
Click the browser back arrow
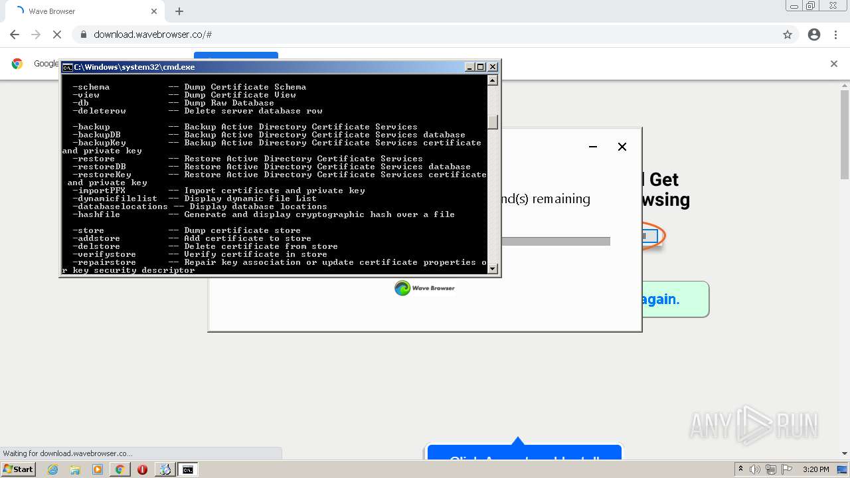click(15, 35)
